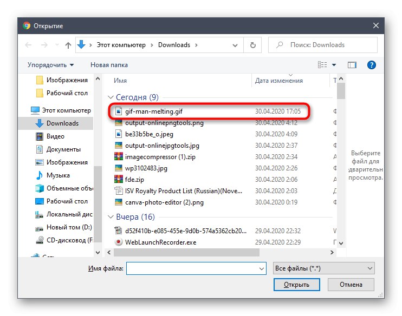
Task: Collapse the Сегодня (9) group
Action: tap(111, 97)
